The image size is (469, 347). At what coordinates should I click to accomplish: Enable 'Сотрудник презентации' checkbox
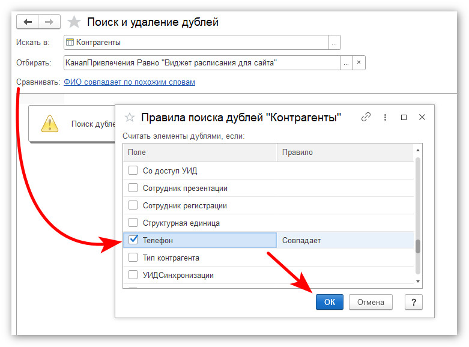(x=133, y=188)
